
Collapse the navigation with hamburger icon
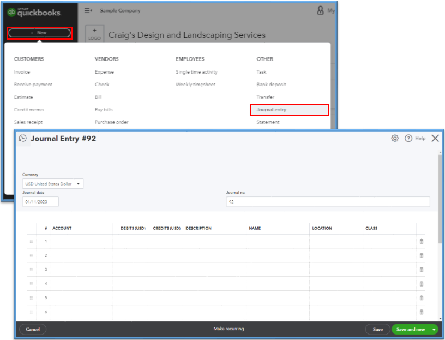point(88,10)
